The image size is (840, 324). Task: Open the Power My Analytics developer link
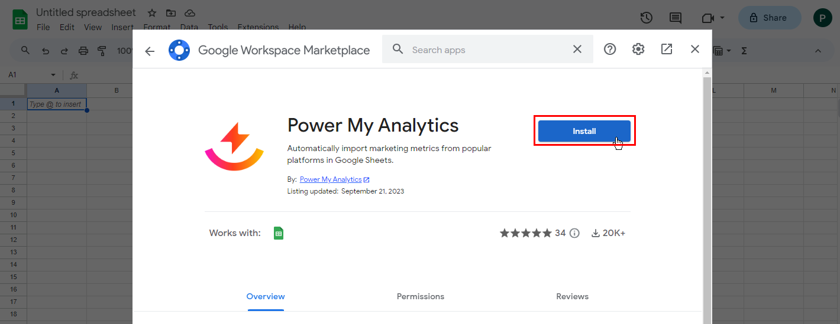(331, 179)
